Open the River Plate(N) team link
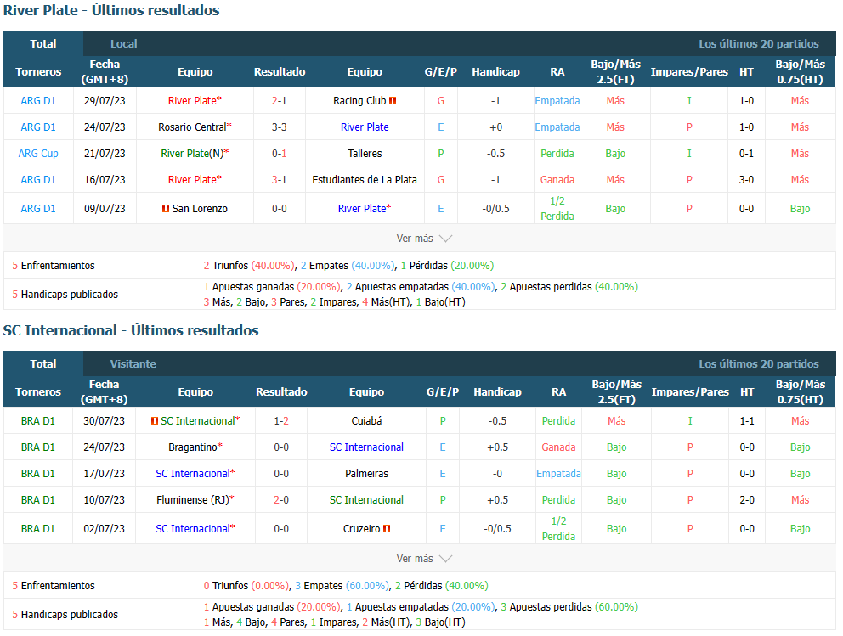 192,154
